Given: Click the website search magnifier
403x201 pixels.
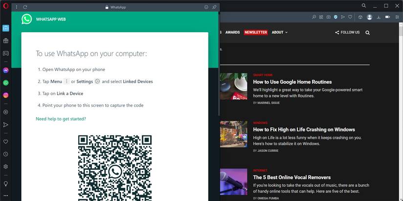Looking at the screenshot, I should [x=367, y=33].
